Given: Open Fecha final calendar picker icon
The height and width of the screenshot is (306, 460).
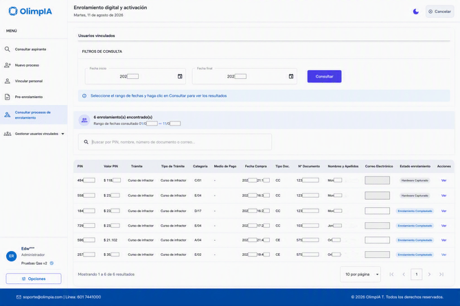Looking at the screenshot, I should tap(290, 76).
